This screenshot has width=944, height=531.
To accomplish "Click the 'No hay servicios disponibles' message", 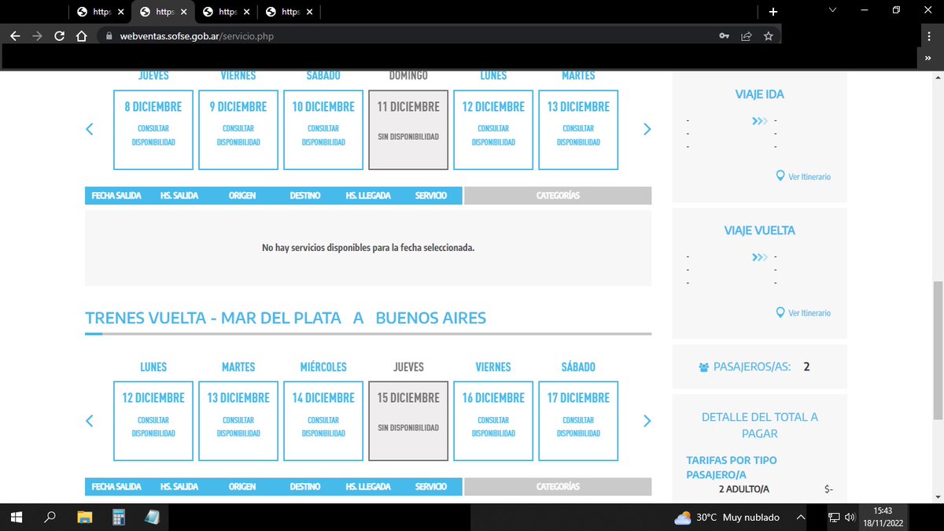I will pos(368,247).
